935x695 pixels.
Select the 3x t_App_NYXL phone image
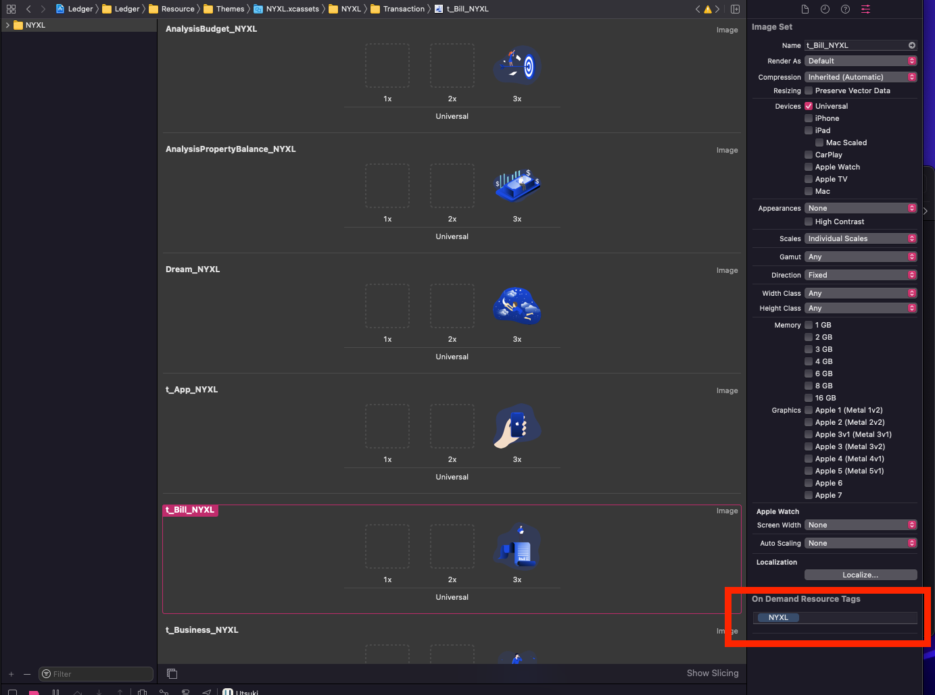point(517,426)
